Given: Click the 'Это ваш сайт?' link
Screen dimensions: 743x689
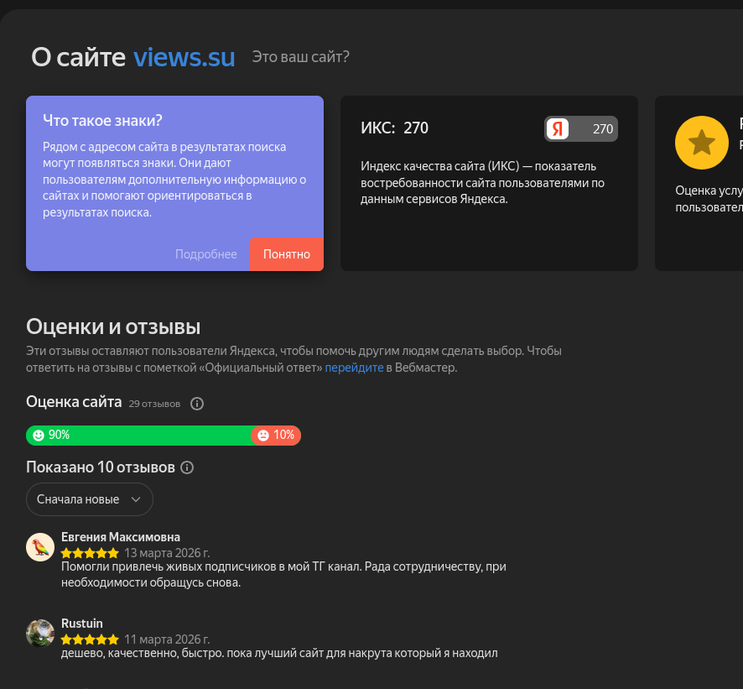Looking at the screenshot, I should [x=300, y=57].
